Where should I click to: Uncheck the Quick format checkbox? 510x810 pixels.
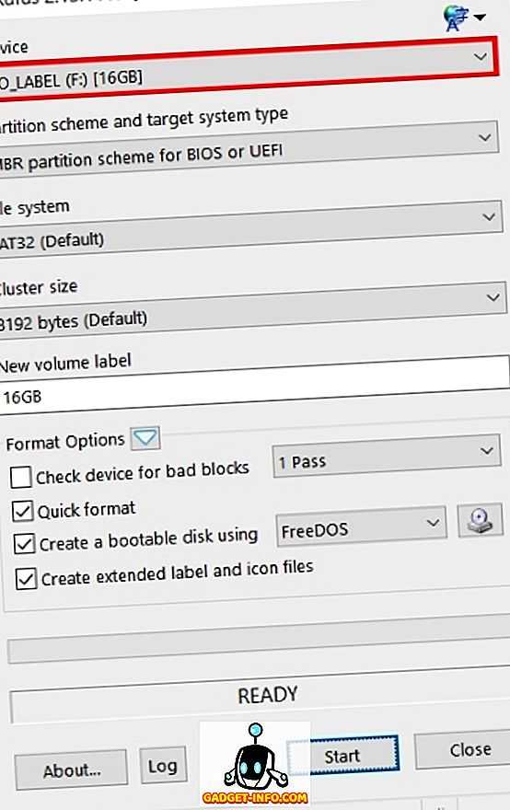pos(23,511)
